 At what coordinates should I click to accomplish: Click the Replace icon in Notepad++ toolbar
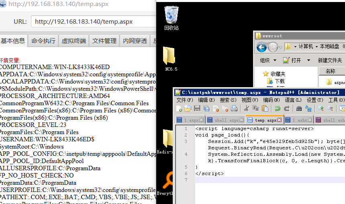click(x=308, y=108)
